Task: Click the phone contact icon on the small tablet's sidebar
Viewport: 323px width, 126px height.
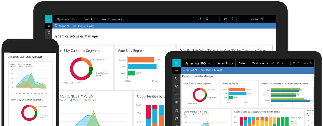Action: point(177,86)
